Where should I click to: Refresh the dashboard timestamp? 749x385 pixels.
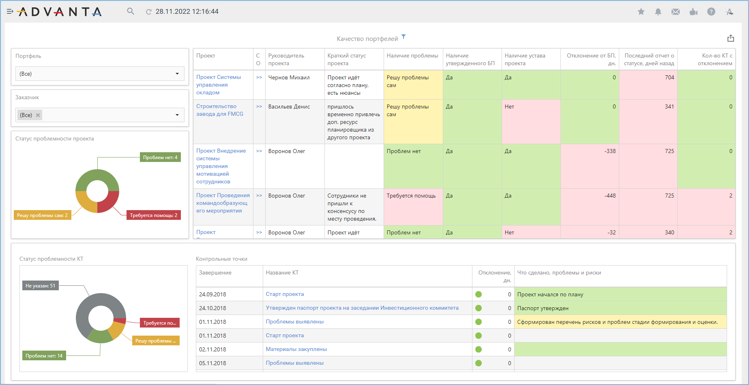pos(149,12)
